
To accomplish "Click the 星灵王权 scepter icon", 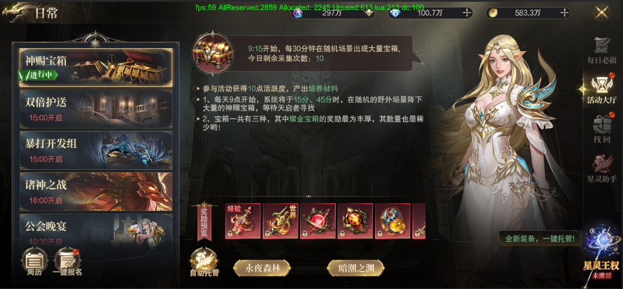I will coord(602,254).
